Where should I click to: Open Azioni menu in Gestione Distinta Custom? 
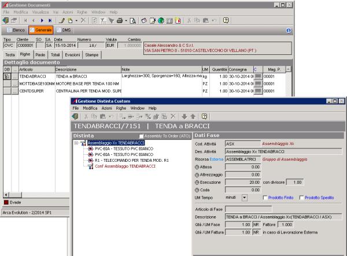click(106, 108)
